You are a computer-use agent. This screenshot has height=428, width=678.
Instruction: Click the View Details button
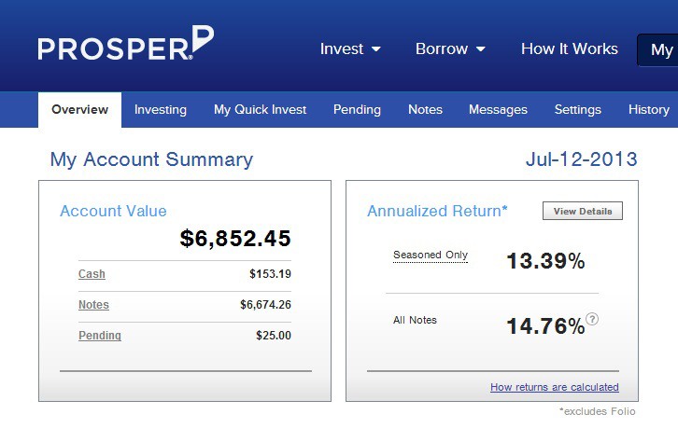582,212
